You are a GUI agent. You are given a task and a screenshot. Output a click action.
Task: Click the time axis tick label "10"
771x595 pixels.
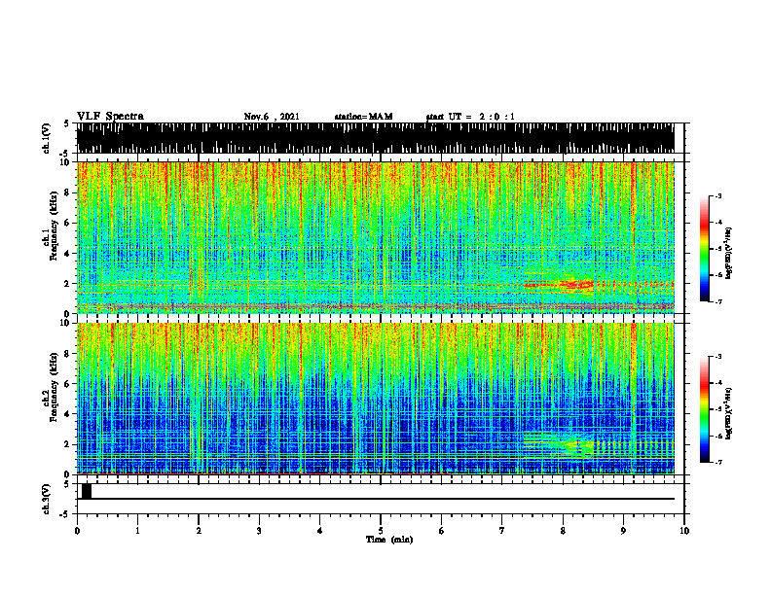[684, 531]
